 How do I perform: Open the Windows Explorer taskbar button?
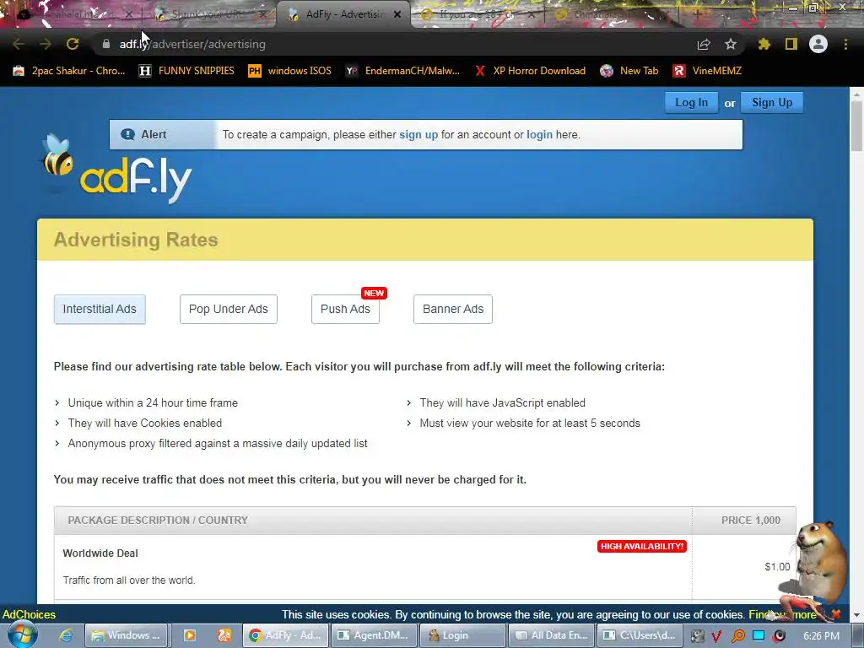coord(127,635)
